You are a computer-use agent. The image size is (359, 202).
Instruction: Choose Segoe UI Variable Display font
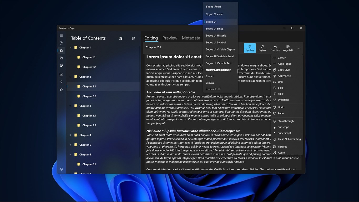(220, 49)
